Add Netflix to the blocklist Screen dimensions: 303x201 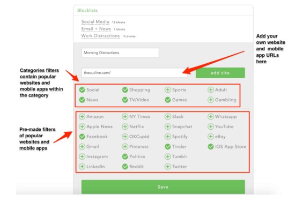[x=125, y=126]
